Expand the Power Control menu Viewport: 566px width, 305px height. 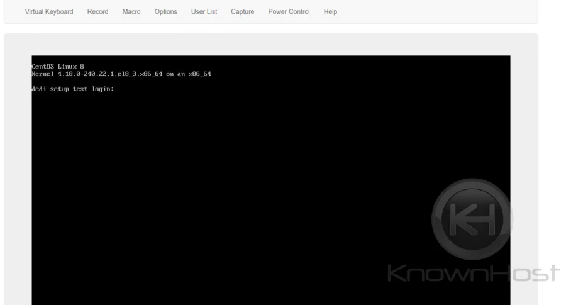click(289, 12)
